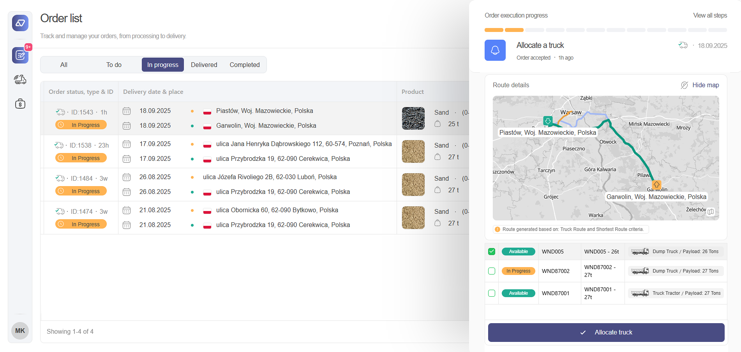The image size is (741, 352).
Task: Click the orange destination marker at Garwolin
Action: point(656,185)
